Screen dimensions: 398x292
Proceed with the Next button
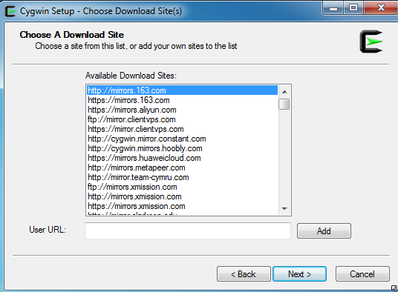pos(299,273)
